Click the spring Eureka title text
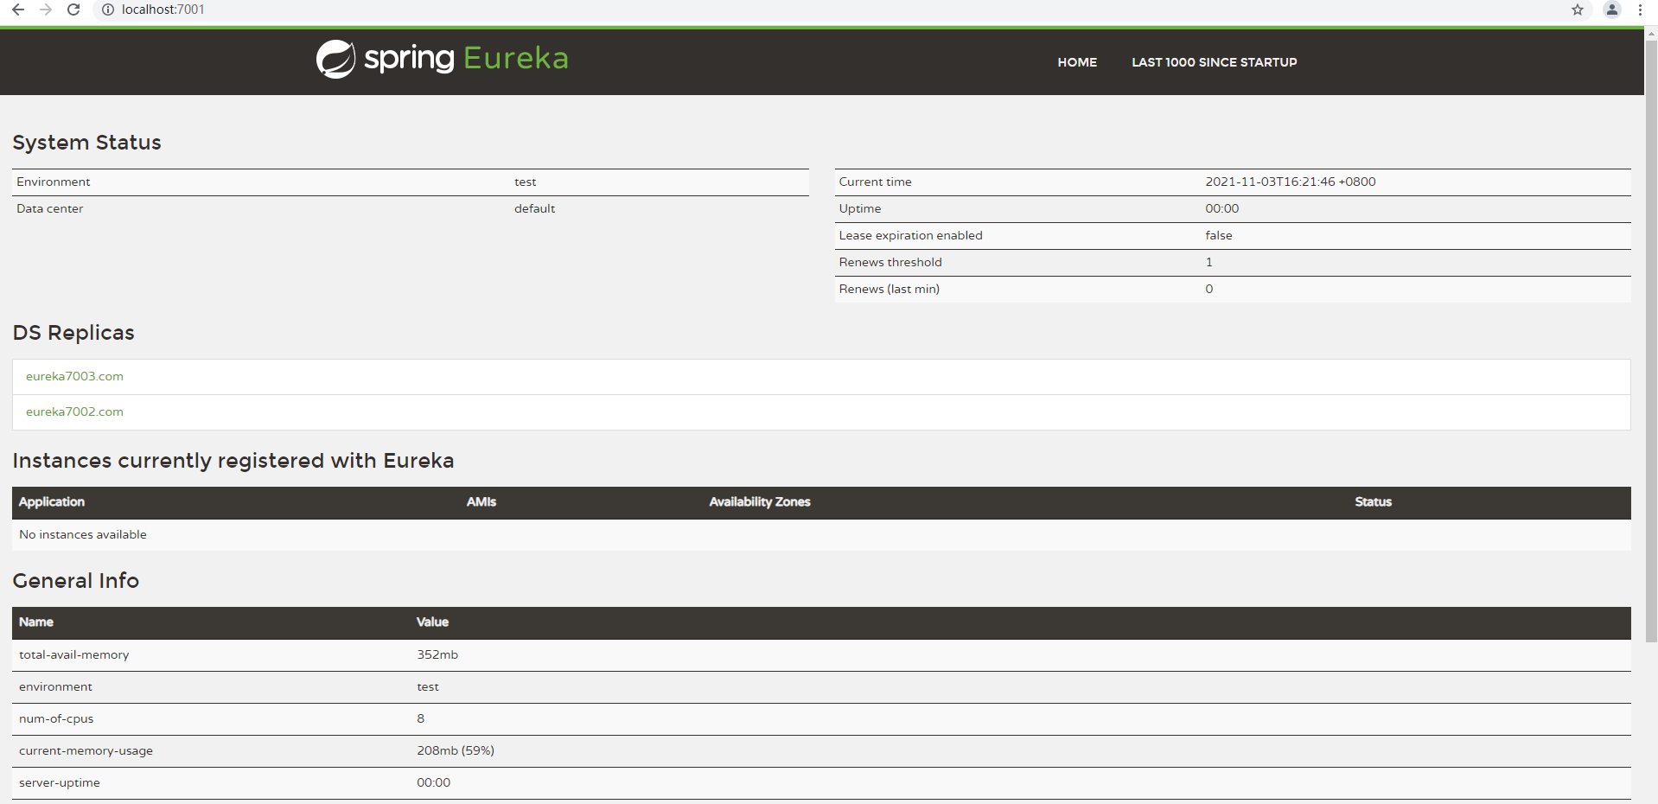 coord(466,58)
